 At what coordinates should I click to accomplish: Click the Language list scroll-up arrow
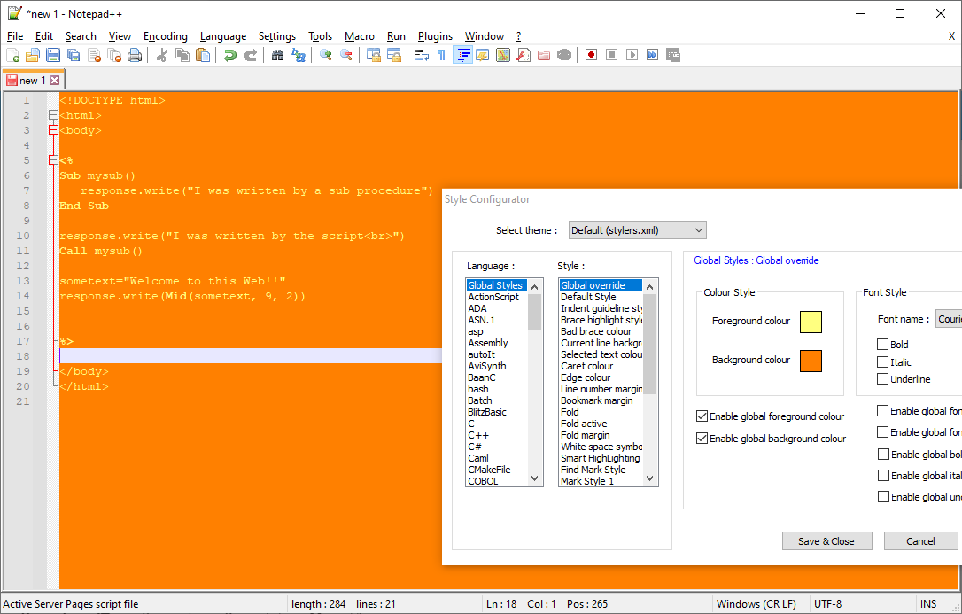point(535,287)
